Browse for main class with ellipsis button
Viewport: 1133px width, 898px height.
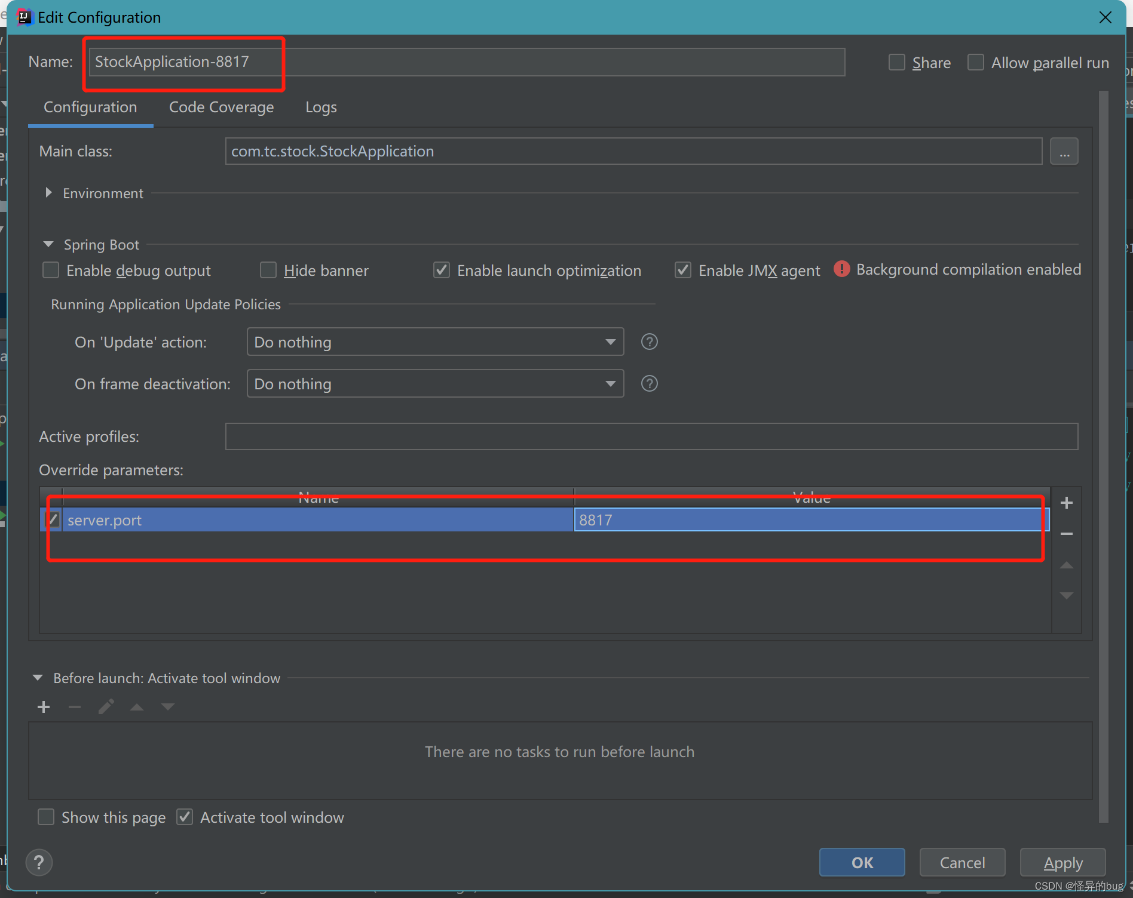click(x=1064, y=151)
